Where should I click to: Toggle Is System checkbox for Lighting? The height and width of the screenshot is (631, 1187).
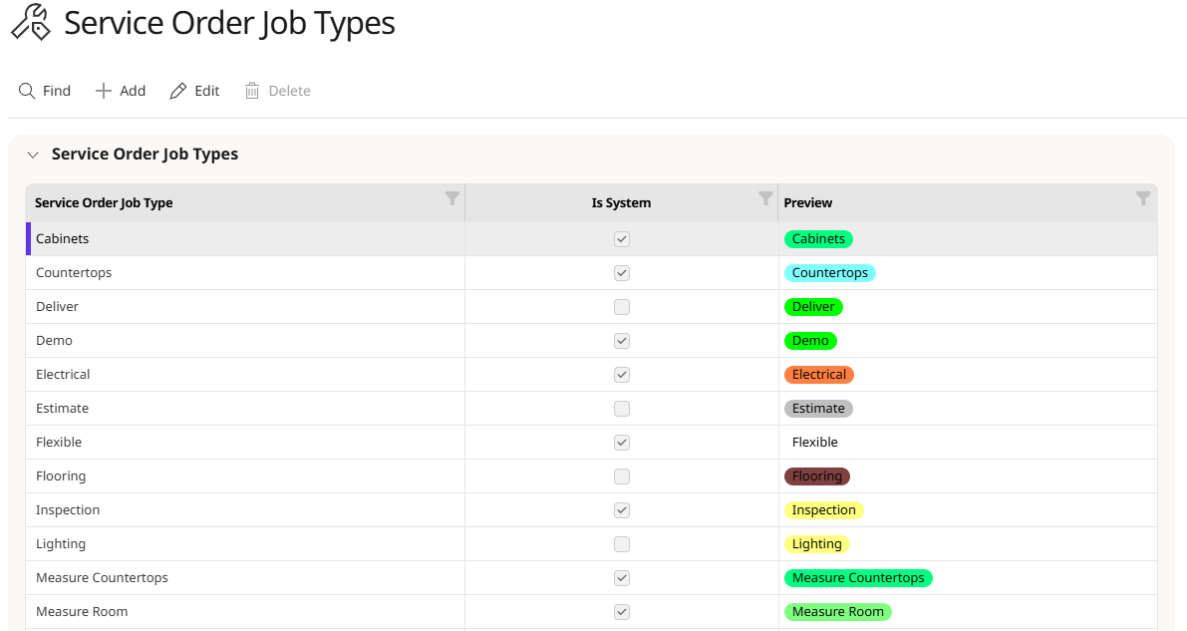point(622,544)
